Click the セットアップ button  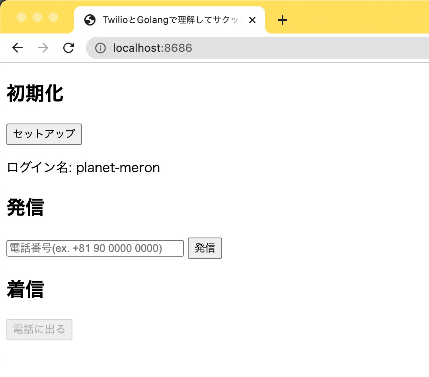tap(44, 134)
